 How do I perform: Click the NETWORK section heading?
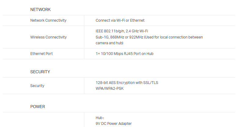tap(40, 9)
